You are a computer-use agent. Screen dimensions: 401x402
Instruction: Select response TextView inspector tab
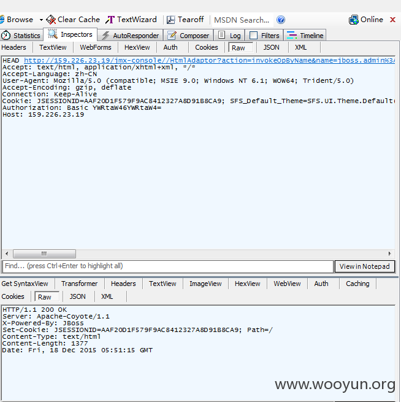162,284
